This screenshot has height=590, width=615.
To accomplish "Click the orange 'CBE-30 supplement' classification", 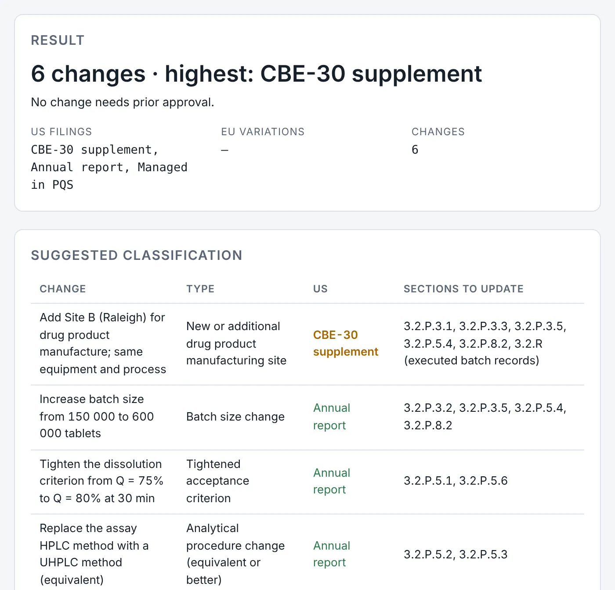I will 346,343.
